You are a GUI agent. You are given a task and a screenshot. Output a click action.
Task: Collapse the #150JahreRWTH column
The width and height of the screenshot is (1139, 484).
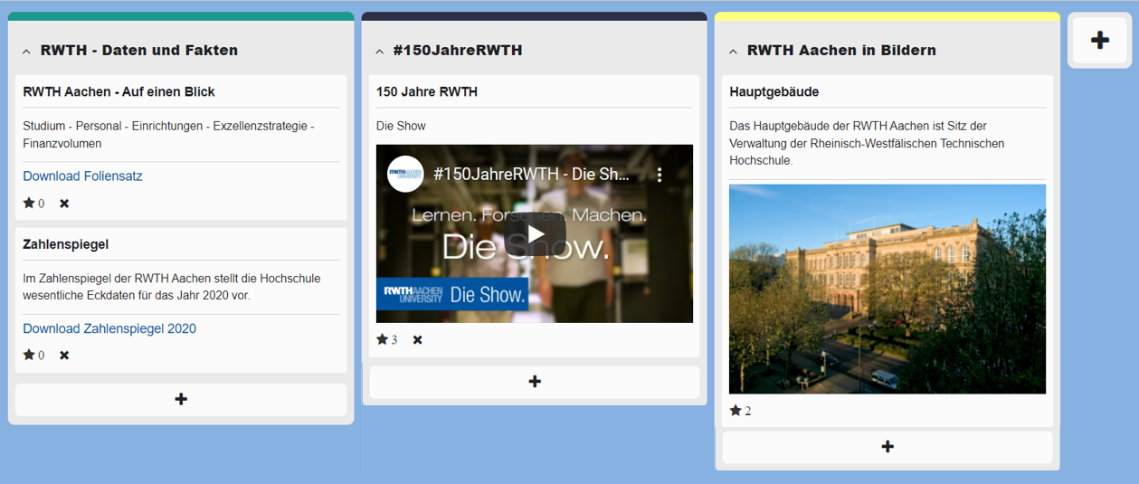[x=380, y=52]
